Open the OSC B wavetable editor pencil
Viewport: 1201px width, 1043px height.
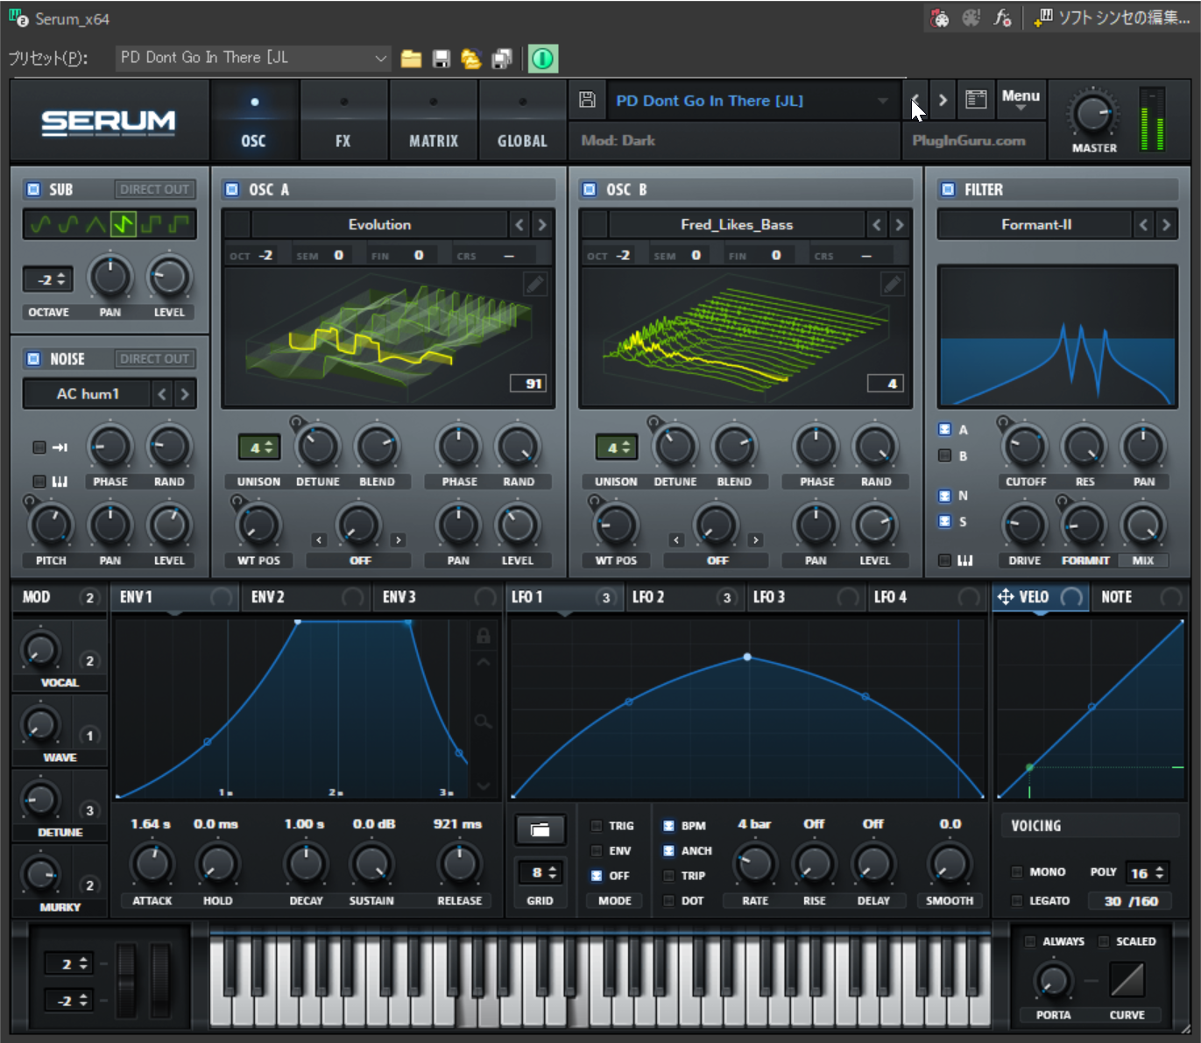(893, 284)
